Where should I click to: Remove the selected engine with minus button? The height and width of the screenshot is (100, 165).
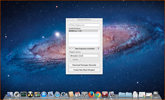point(73,48)
